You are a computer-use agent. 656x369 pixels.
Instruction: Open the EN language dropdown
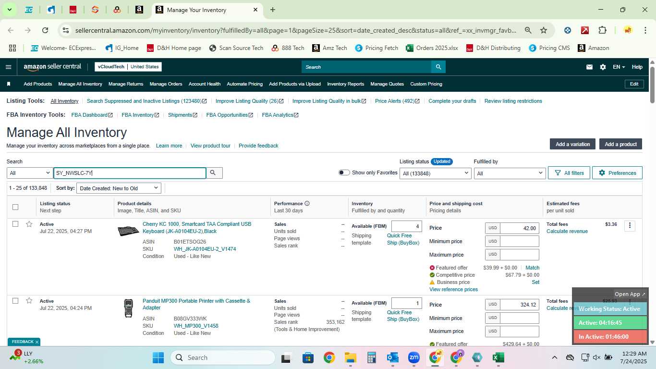point(619,67)
